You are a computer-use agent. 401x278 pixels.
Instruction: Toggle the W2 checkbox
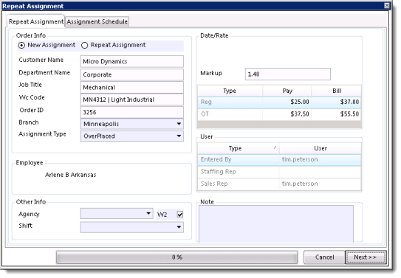pyautogui.click(x=180, y=215)
